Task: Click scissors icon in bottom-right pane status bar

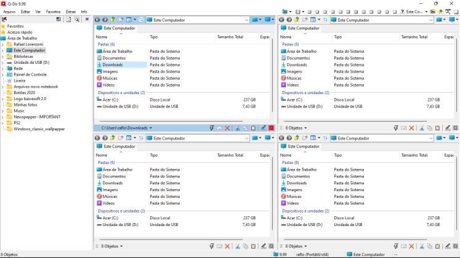Action: tap(422, 246)
